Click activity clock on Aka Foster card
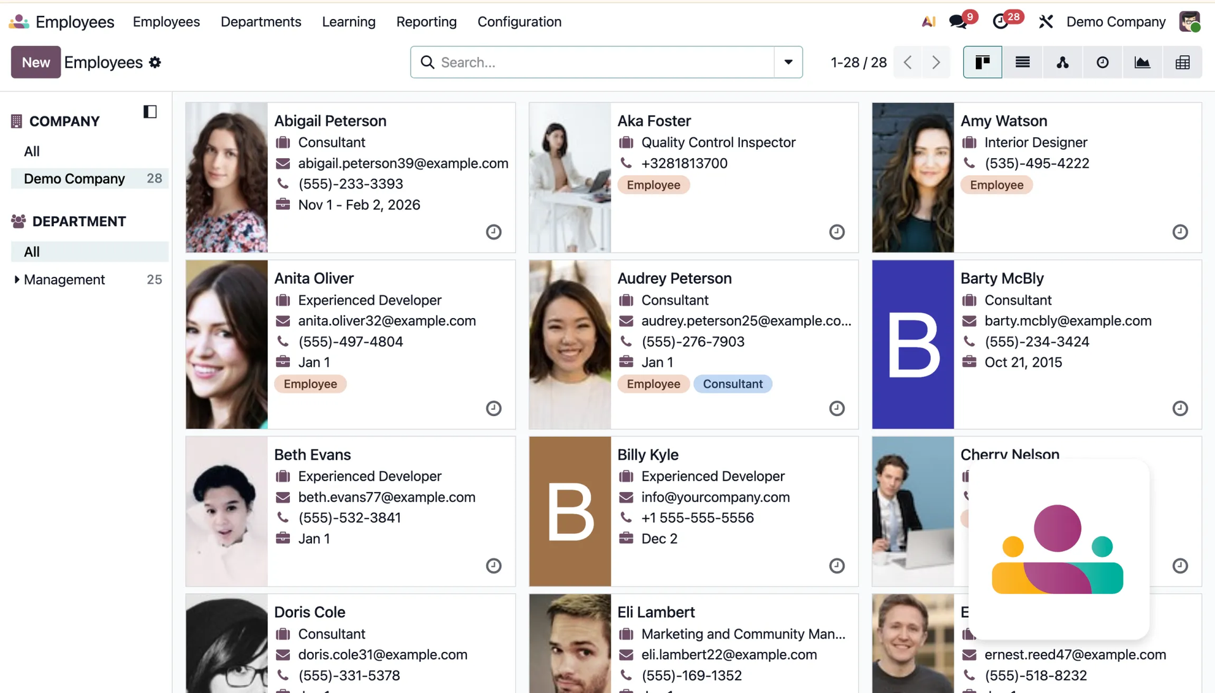Screen dimensions: 1215x693 [837, 232]
